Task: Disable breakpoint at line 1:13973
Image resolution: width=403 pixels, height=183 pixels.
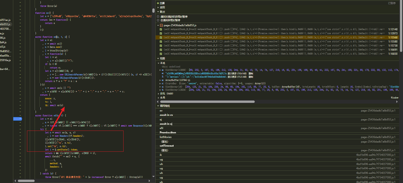Action: (x=161, y=33)
